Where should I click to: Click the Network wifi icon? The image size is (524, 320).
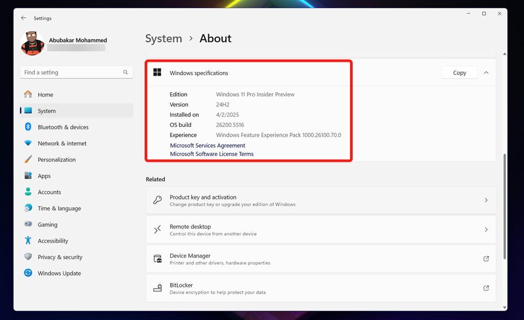pos(28,143)
